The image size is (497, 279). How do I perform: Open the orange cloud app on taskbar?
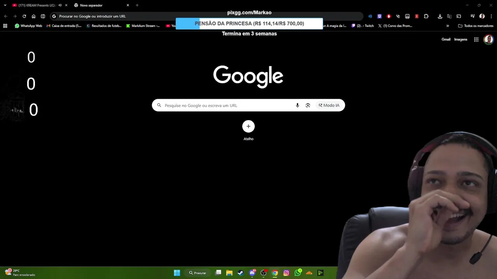click(309, 273)
